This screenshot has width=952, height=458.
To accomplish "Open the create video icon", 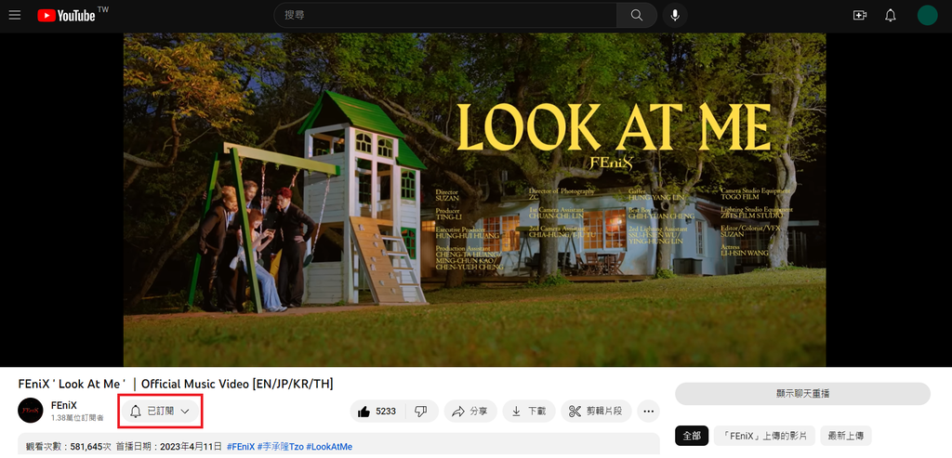I will (x=860, y=15).
